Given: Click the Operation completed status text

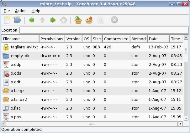Looking at the screenshot, I should pyautogui.click(x=22, y=130).
